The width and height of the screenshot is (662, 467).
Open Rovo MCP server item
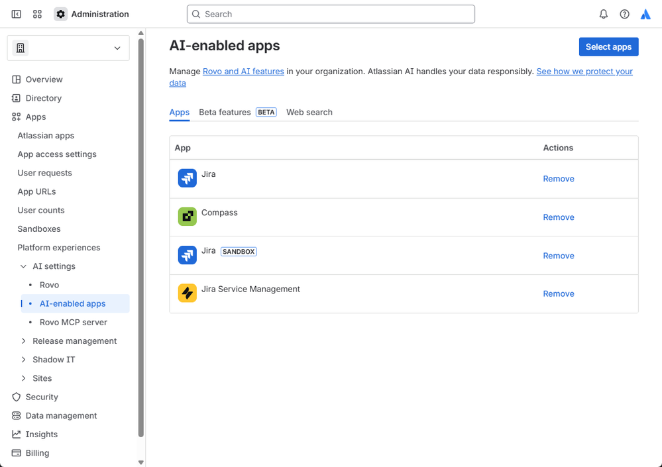74,322
